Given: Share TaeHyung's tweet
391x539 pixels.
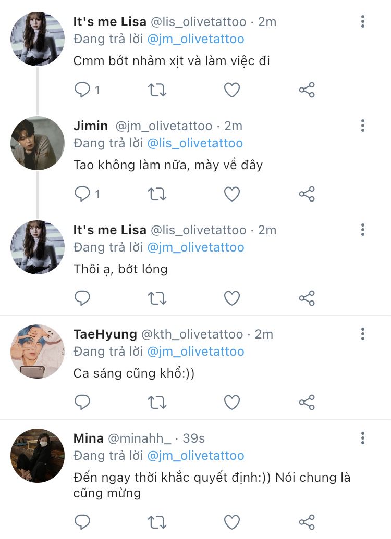Looking at the screenshot, I should tap(307, 403).
